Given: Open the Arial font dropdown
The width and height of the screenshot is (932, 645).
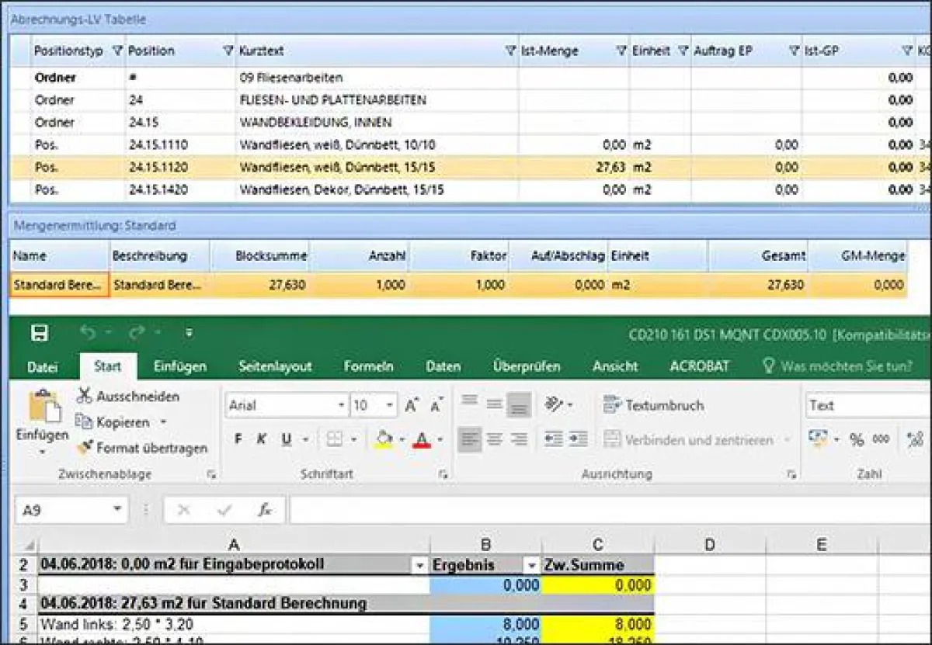Looking at the screenshot, I should [341, 404].
